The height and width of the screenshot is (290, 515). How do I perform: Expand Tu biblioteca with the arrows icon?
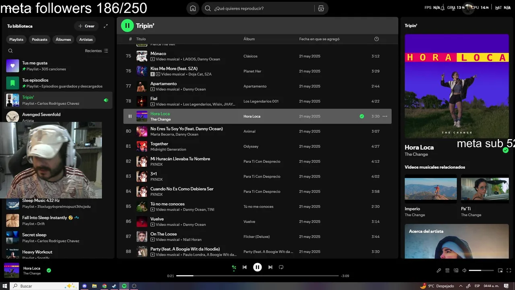point(106,26)
